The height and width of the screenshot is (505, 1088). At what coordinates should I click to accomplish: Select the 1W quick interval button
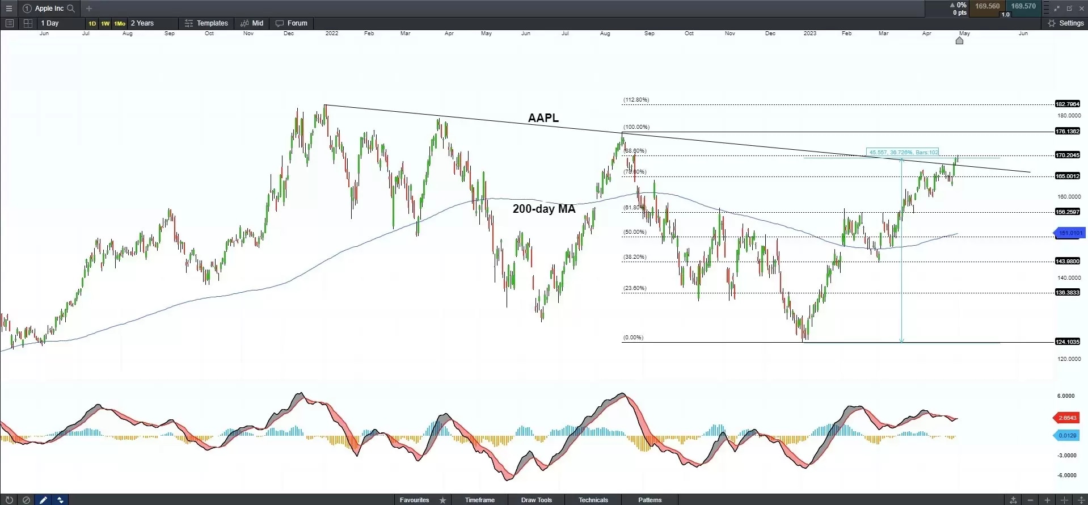105,24
